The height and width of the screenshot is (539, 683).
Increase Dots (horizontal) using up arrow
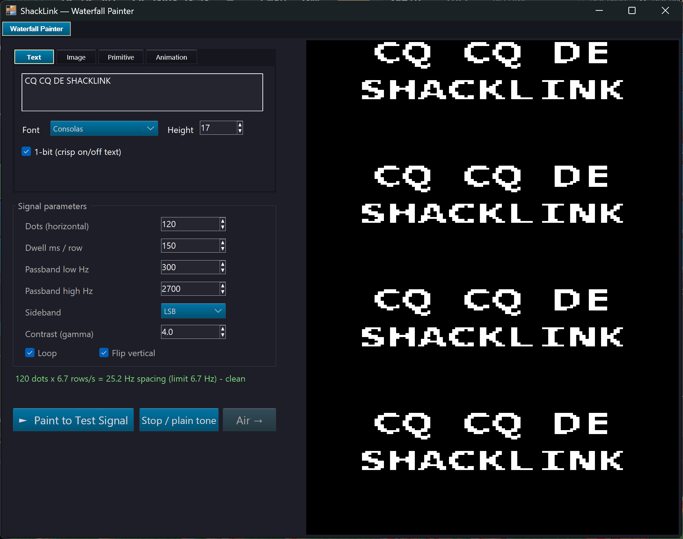click(x=223, y=221)
